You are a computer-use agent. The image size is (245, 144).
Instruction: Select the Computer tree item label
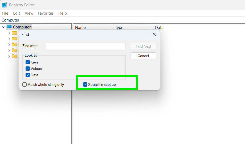pyautogui.click(x=22, y=27)
